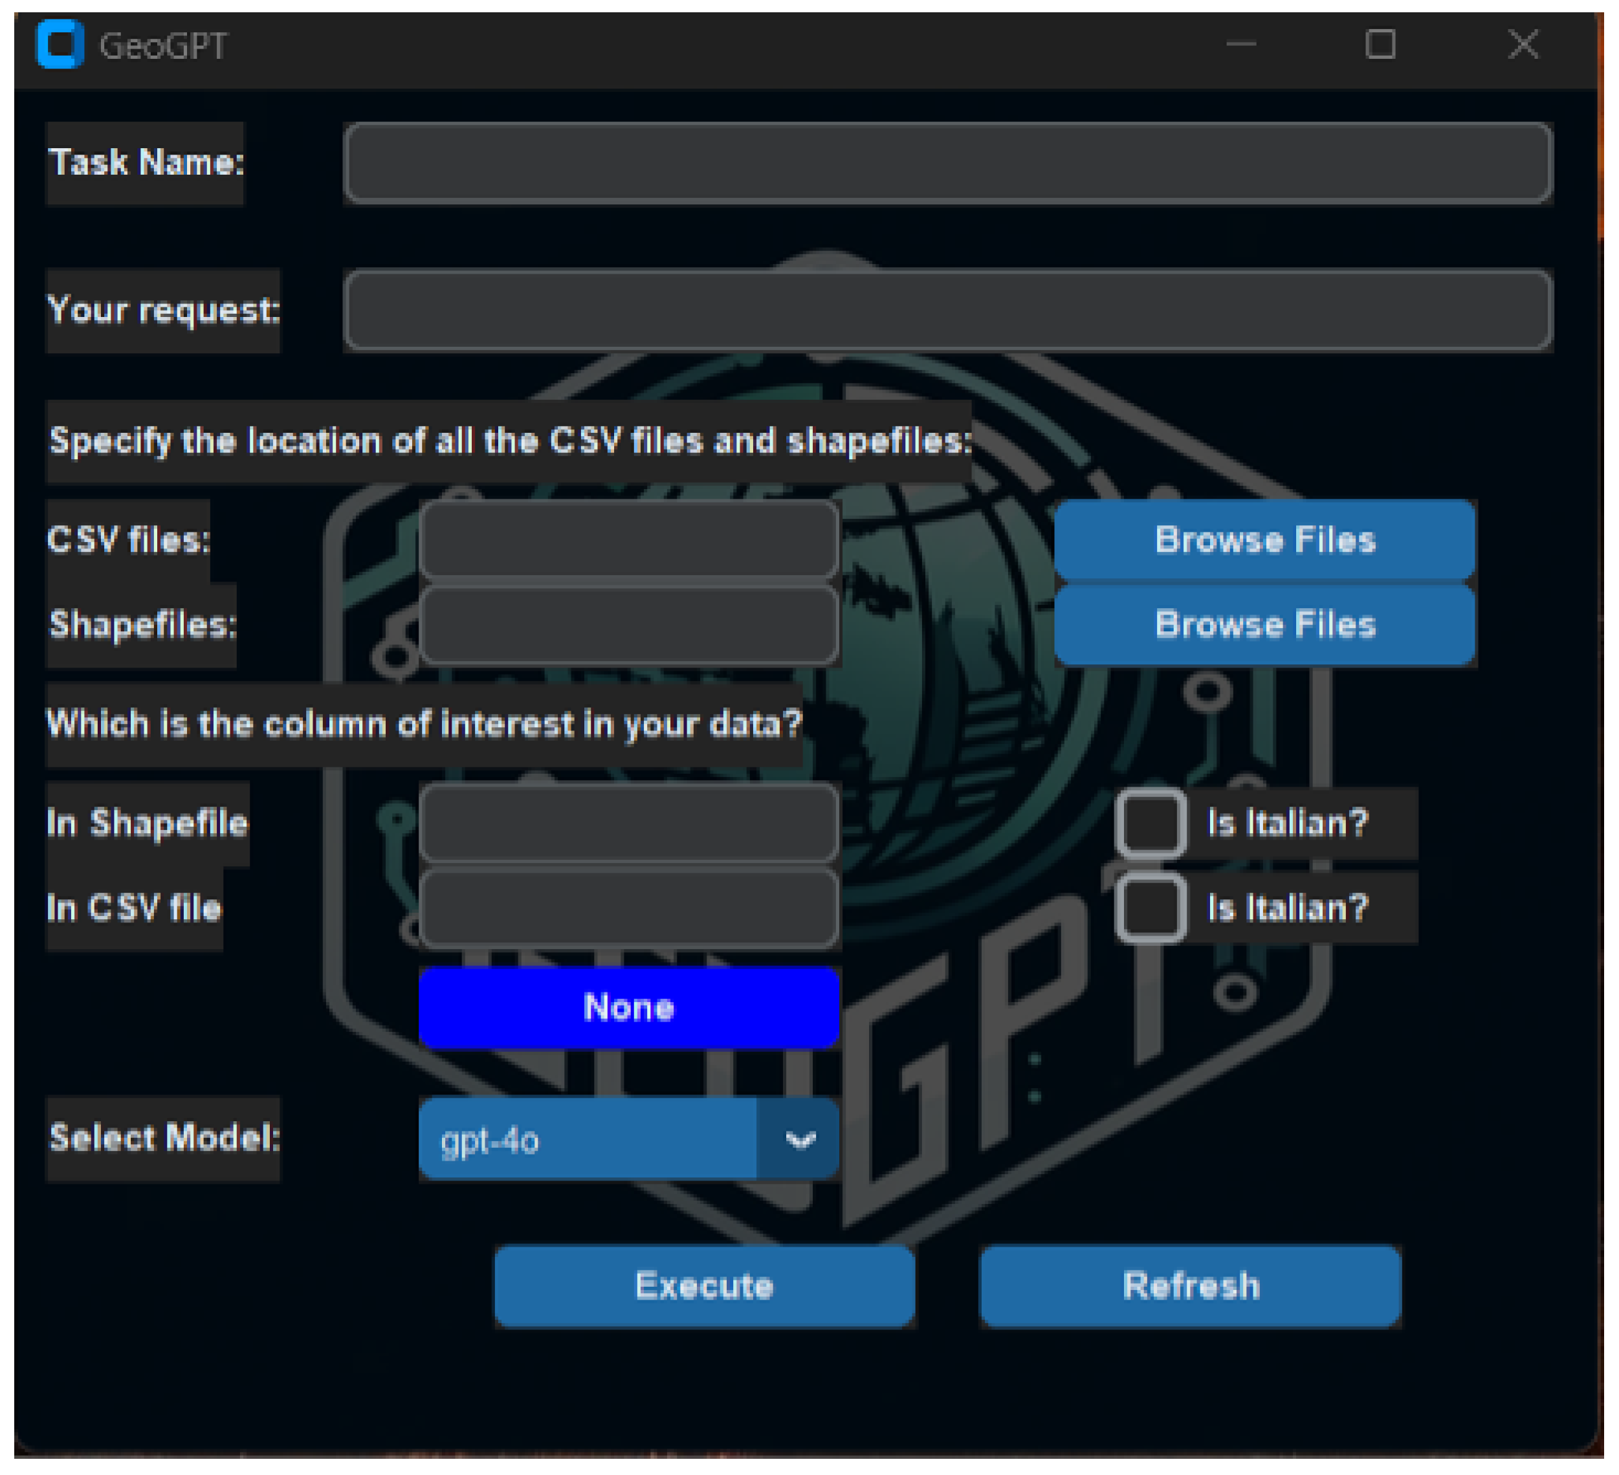The width and height of the screenshot is (1619, 1475).
Task: Click the blue None button
Action: click(x=629, y=1007)
